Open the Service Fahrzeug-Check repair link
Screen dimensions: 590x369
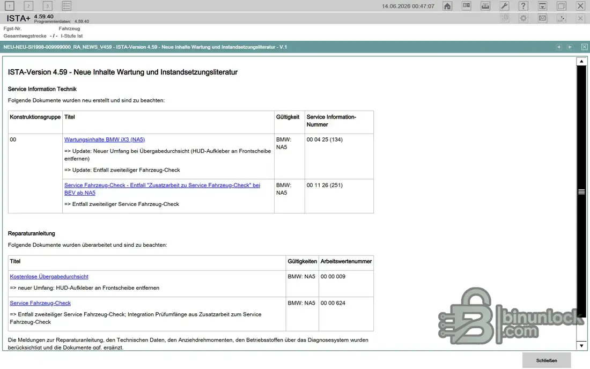(x=40, y=303)
